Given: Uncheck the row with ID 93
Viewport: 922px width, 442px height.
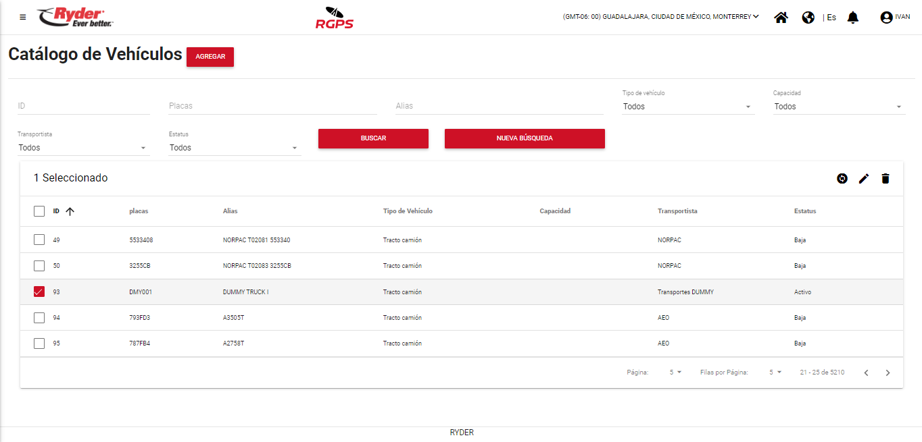Looking at the screenshot, I should click(x=39, y=292).
